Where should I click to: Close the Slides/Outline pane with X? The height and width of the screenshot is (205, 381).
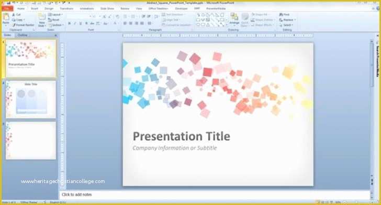tap(55, 36)
